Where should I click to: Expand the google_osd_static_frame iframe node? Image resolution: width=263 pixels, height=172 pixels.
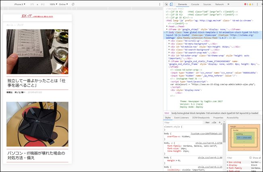(169, 61)
